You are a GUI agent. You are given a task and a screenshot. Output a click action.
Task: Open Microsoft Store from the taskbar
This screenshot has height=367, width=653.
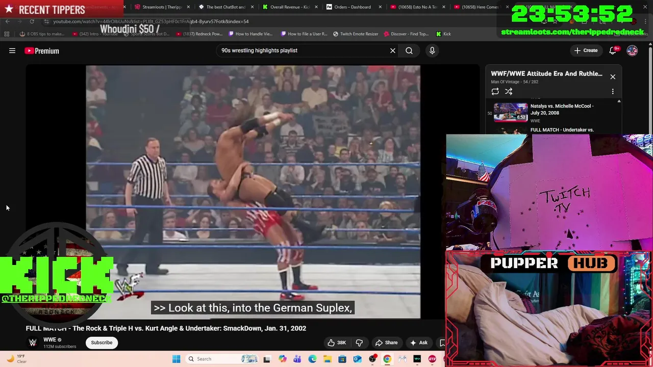click(342, 359)
